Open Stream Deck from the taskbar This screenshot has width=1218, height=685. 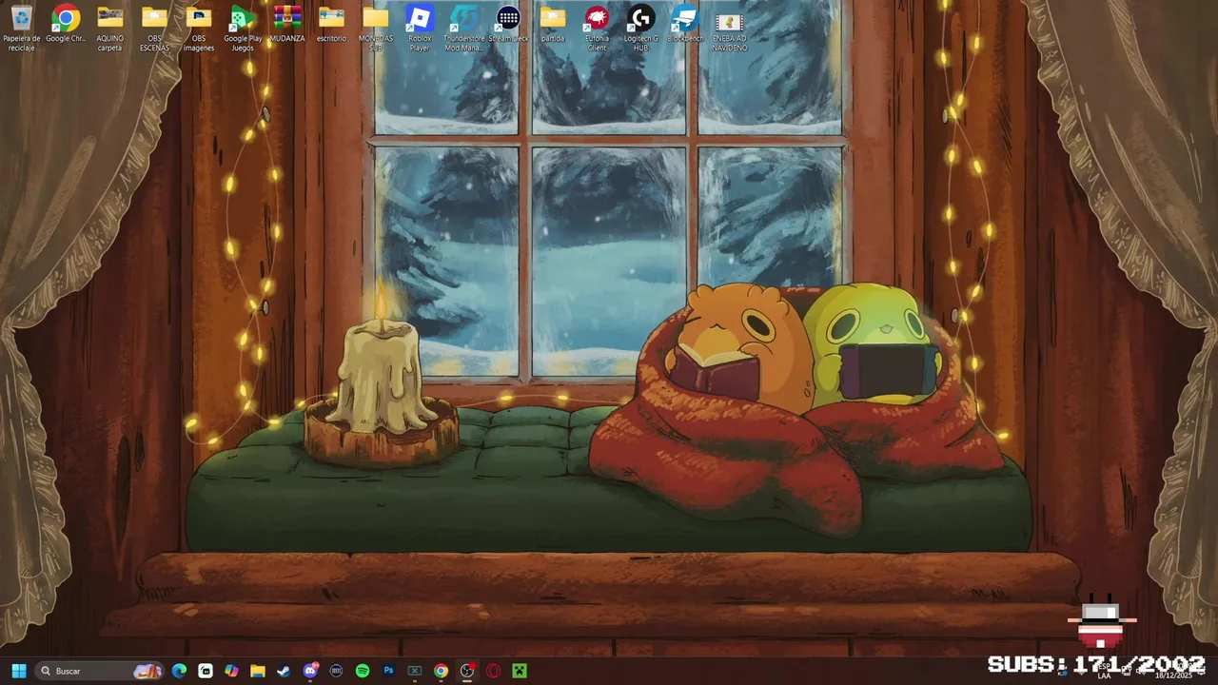(x=336, y=671)
